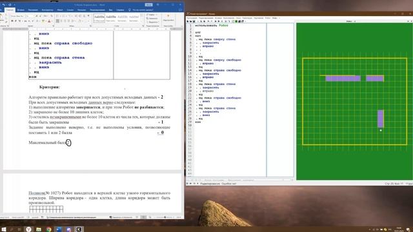Screen dimensions: 413x232
Task: Click the print layout view icon in Word status bar
Action: click(x=143, y=217)
